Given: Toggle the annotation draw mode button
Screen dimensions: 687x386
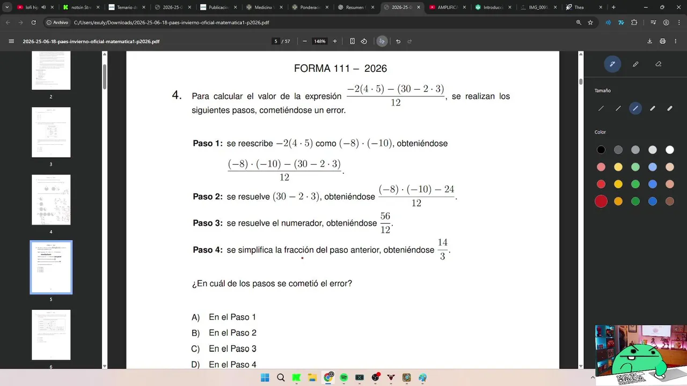Looking at the screenshot, I should 382,41.
